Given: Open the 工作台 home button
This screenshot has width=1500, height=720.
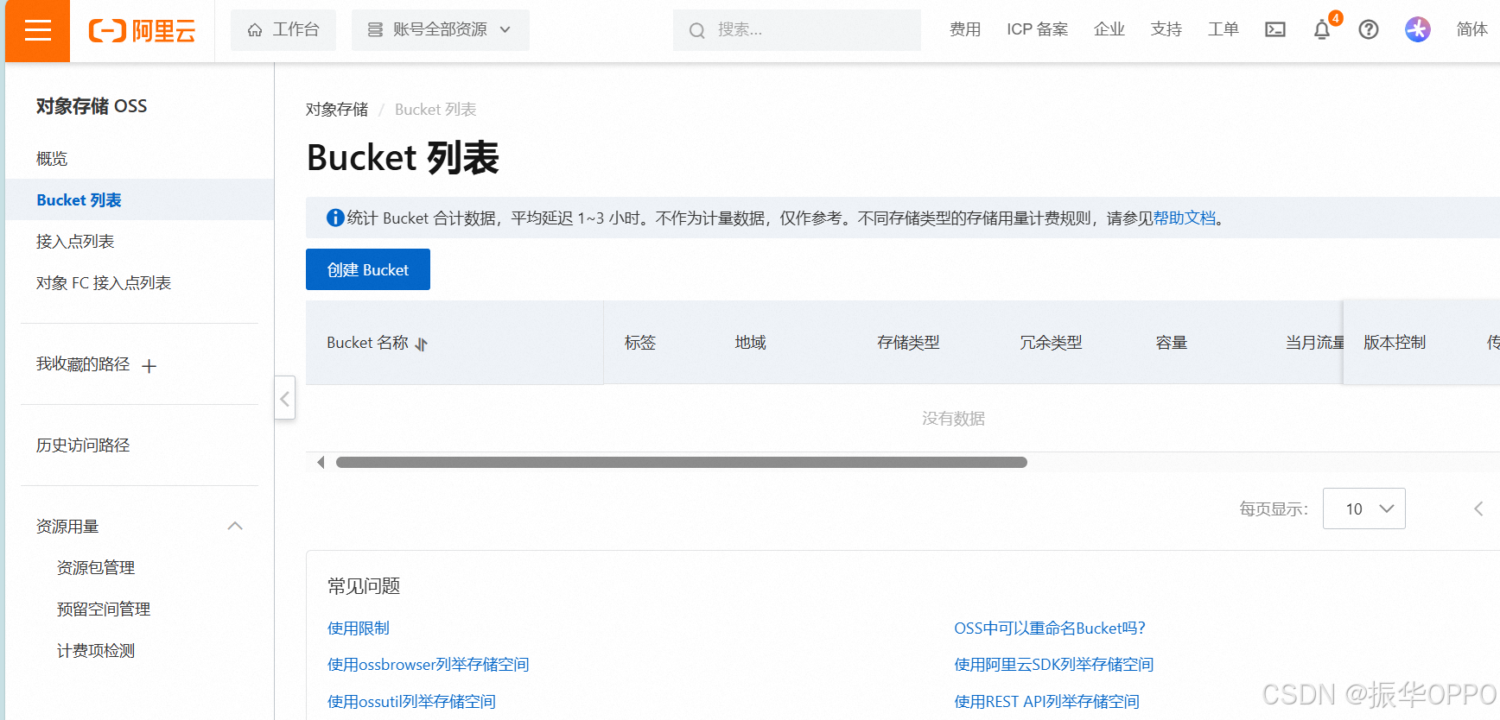Looking at the screenshot, I should (283, 30).
